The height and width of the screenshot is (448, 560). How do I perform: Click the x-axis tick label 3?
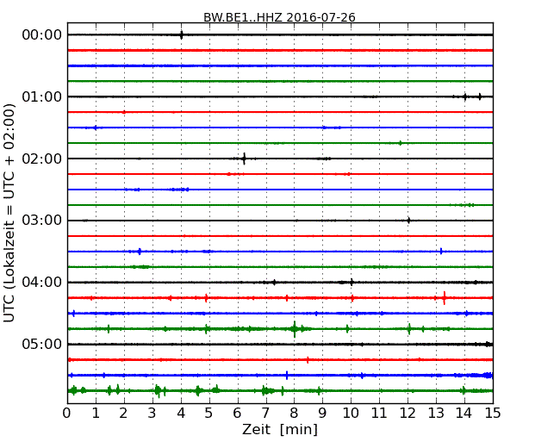[152, 414]
